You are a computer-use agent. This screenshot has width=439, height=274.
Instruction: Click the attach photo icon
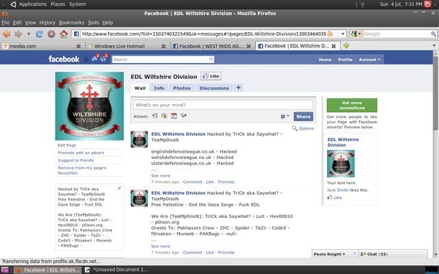155,116
